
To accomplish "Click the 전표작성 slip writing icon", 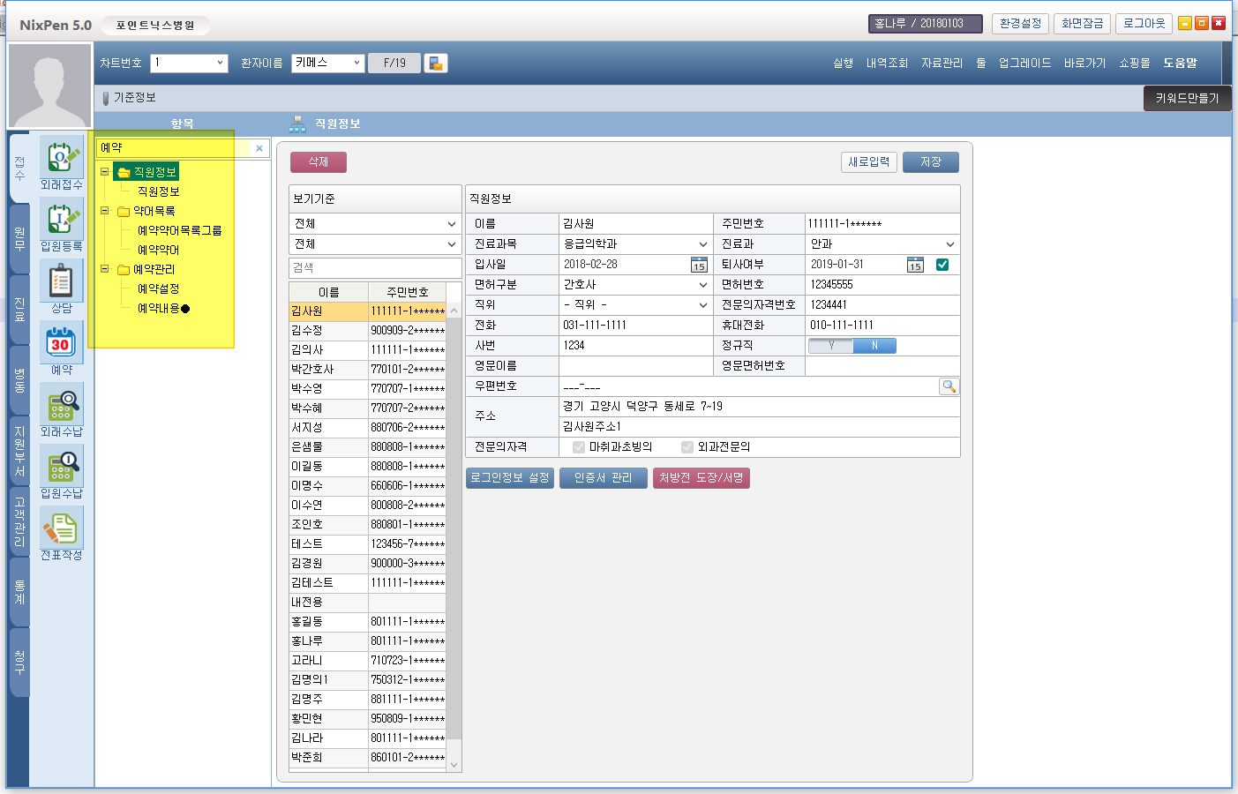I will click(61, 528).
